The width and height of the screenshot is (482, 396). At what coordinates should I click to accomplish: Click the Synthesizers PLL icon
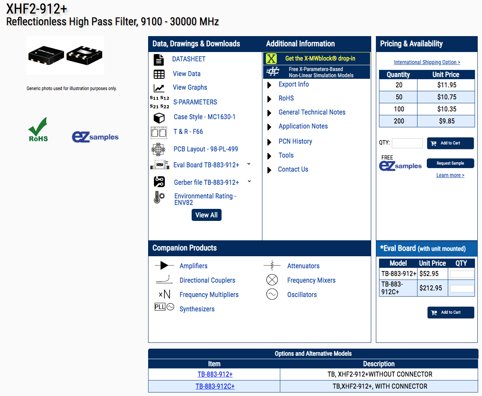pos(164,307)
